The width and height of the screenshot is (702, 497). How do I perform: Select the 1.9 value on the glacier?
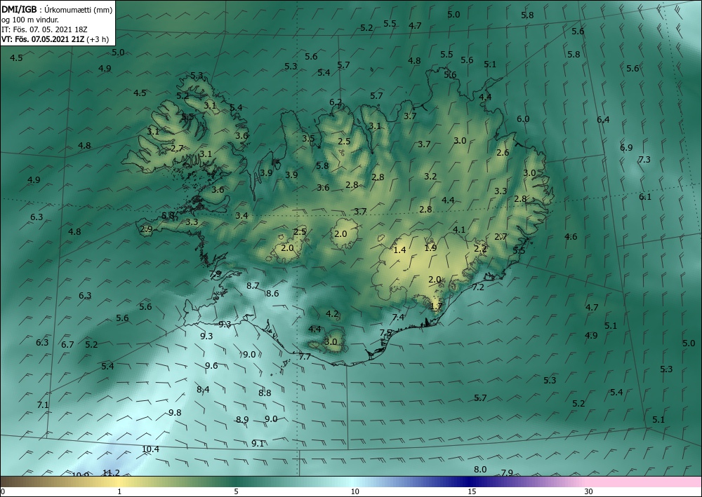pyautogui.click(x=430, y=248)
